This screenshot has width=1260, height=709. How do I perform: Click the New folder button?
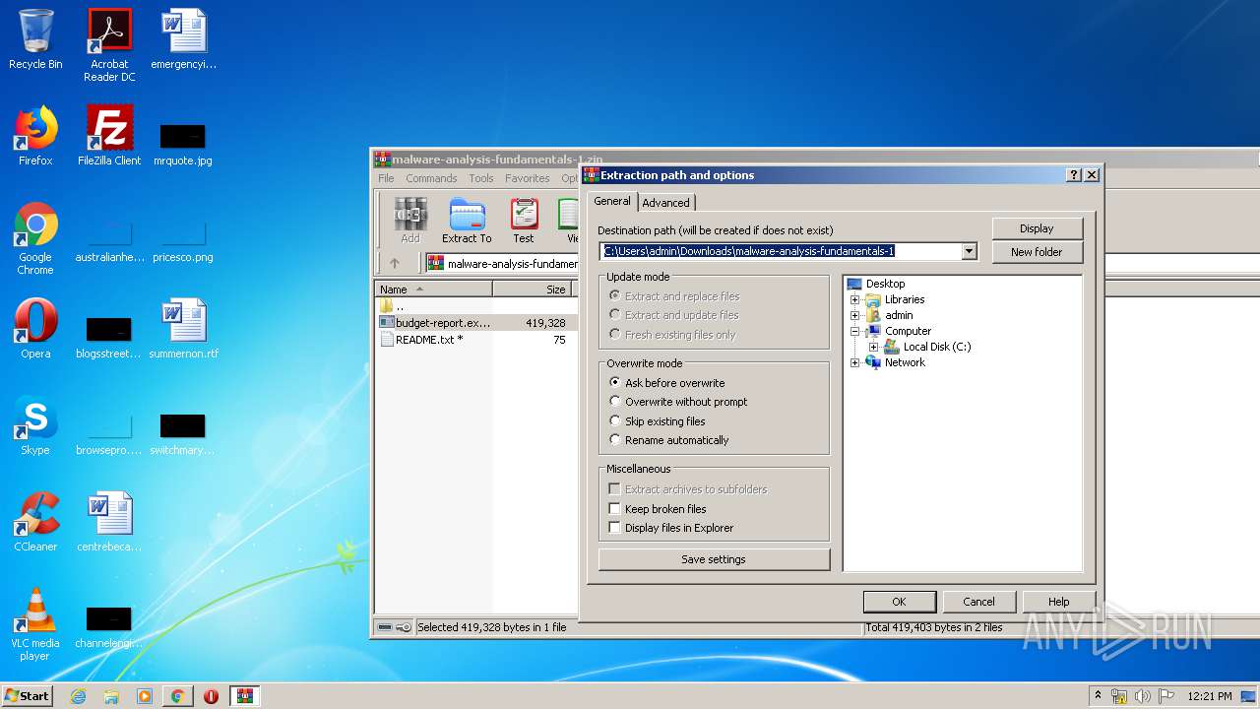(x=1037, y=252)
